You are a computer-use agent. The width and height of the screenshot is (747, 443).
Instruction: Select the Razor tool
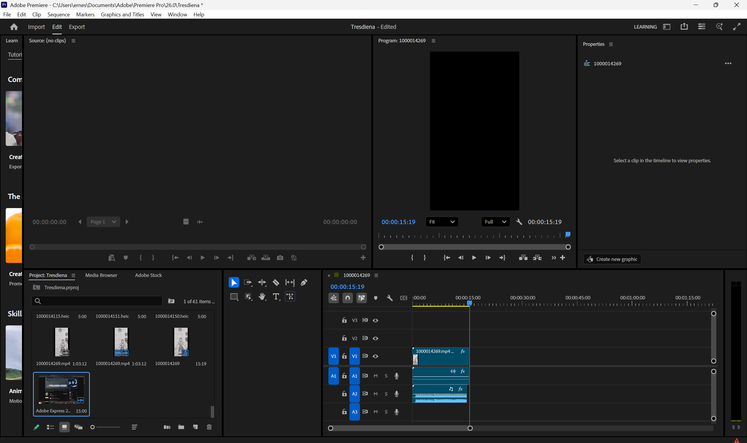point(276,282)
